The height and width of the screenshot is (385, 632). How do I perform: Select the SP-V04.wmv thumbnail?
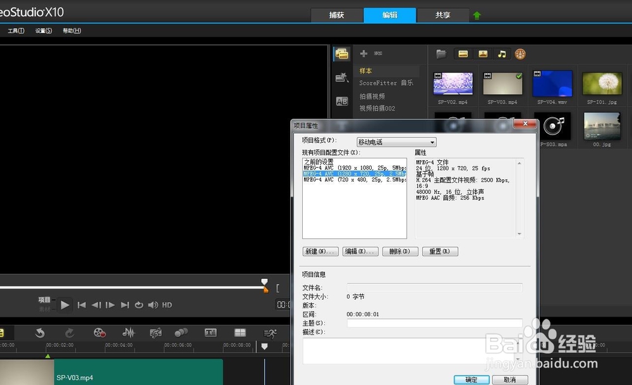click(552, 84)
